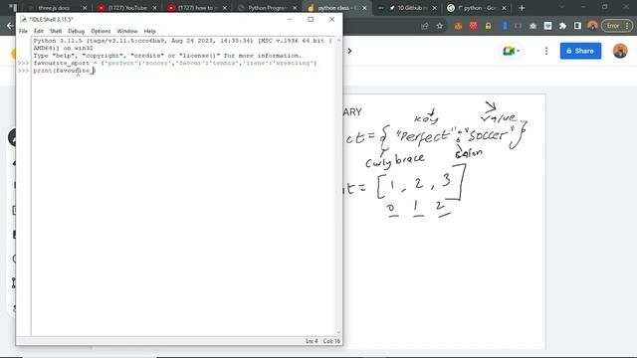Open the Shell menu in IDLE
637x358 pixels.
[56, 31]
